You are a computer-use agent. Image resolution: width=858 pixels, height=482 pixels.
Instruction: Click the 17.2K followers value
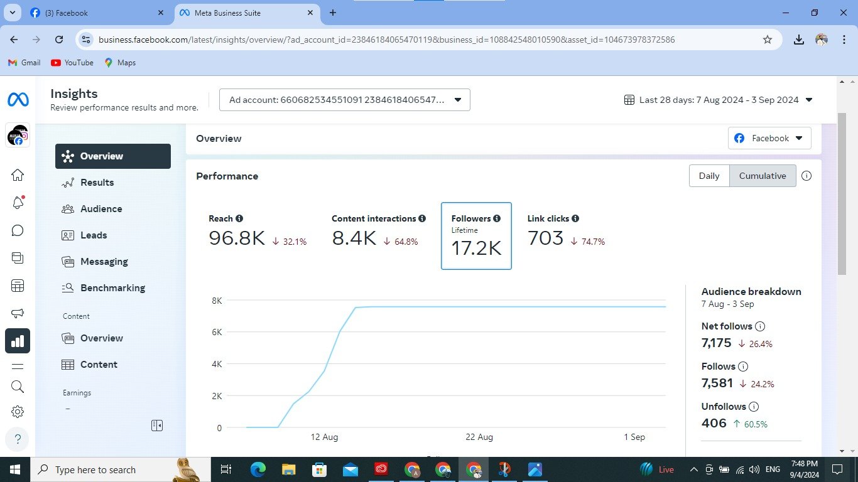tap(476, 249)
